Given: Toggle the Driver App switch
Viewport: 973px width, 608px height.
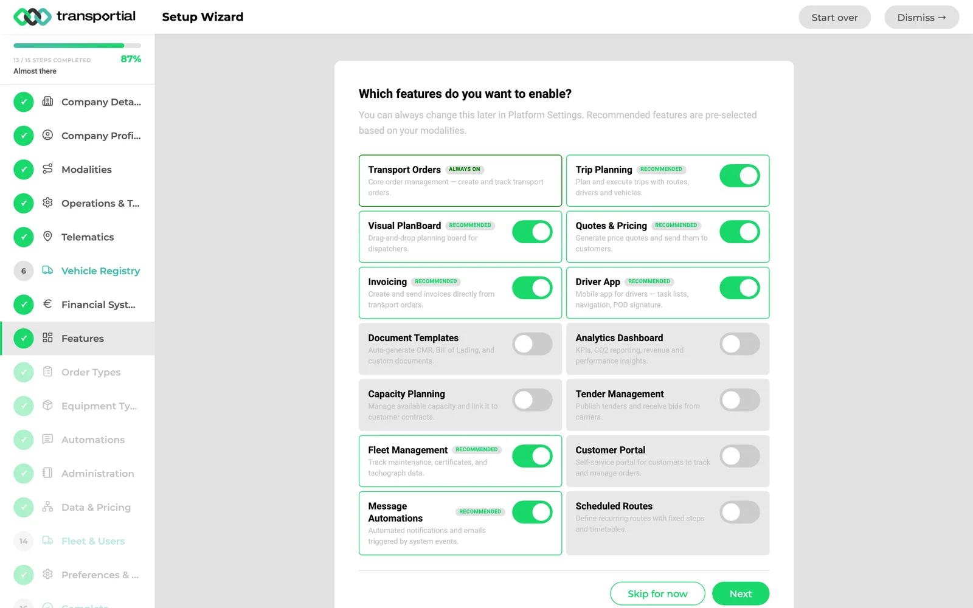Looking at the screenshot, I should click(x=739, y=288).
